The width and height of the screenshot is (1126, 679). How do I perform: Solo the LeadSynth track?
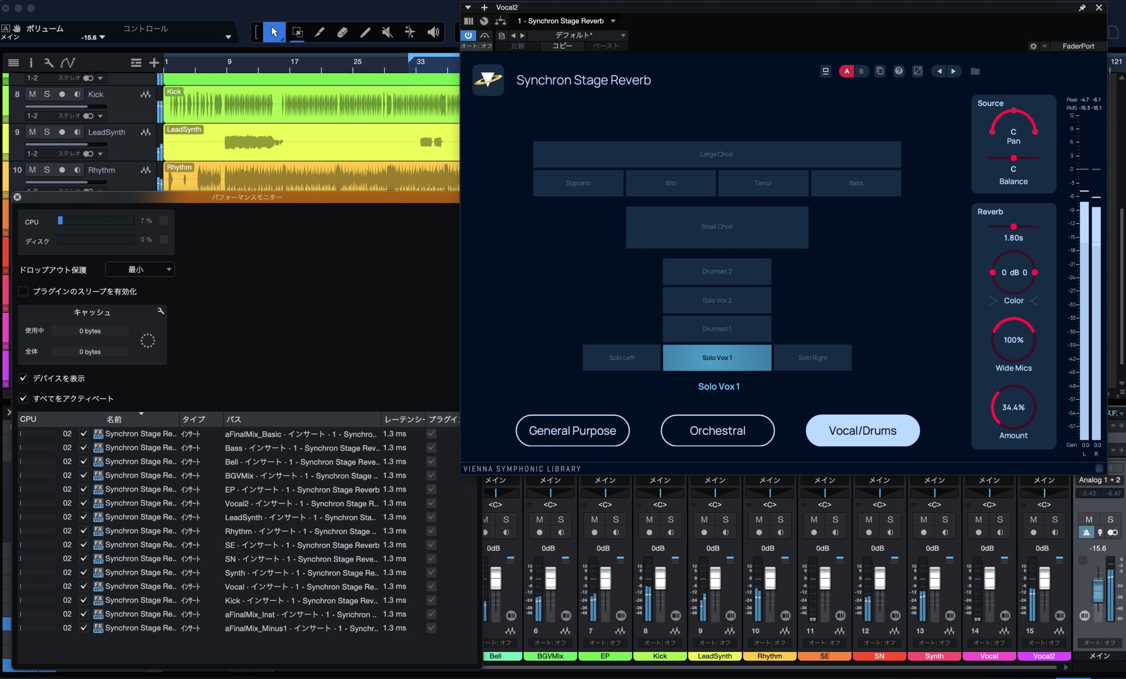pos(47,132)
